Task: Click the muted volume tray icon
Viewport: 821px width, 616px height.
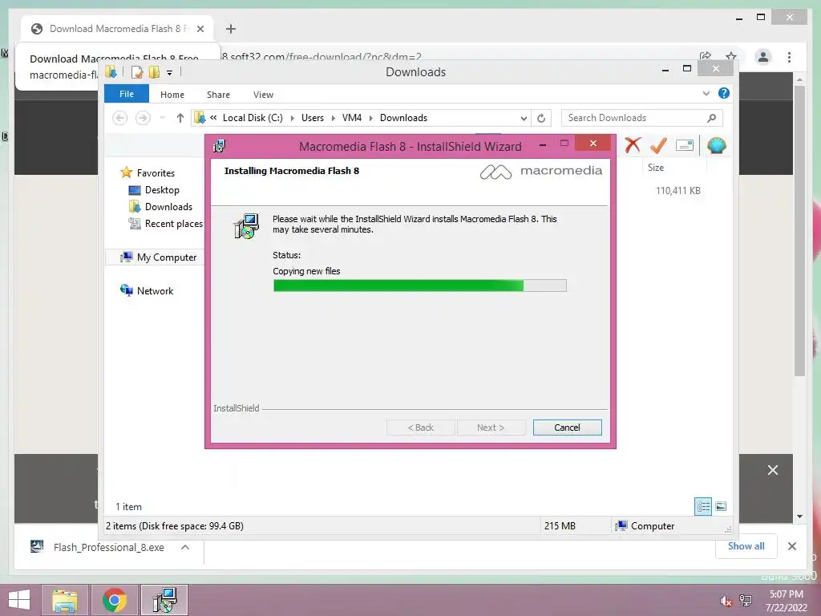Action: pyautogui.click(x=726, y=601)
